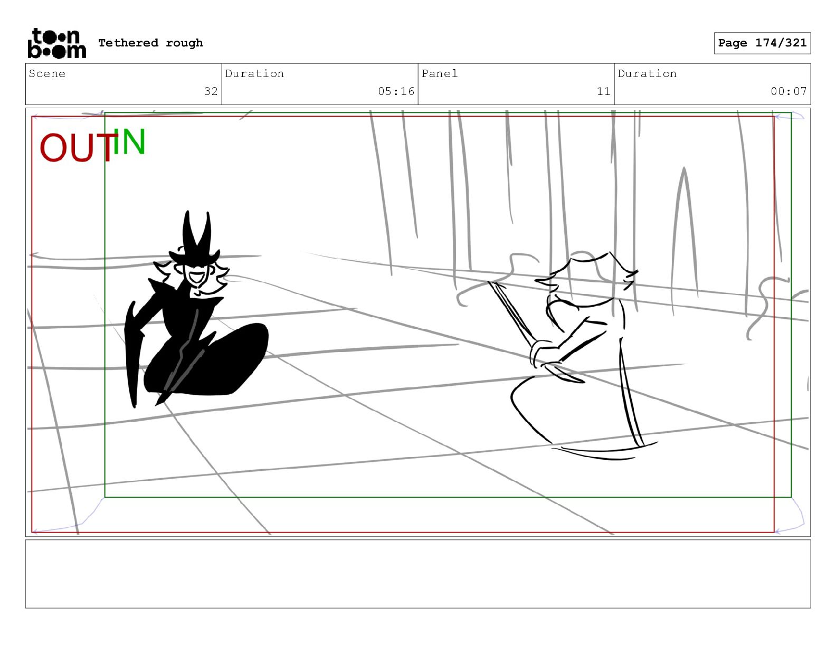Click the empty notes box below panel

click(418, 574)
